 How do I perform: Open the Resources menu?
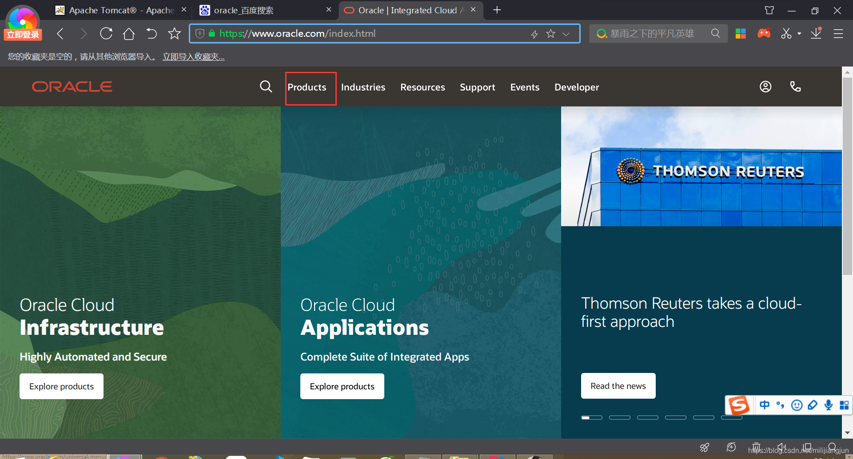click(423, 87)
